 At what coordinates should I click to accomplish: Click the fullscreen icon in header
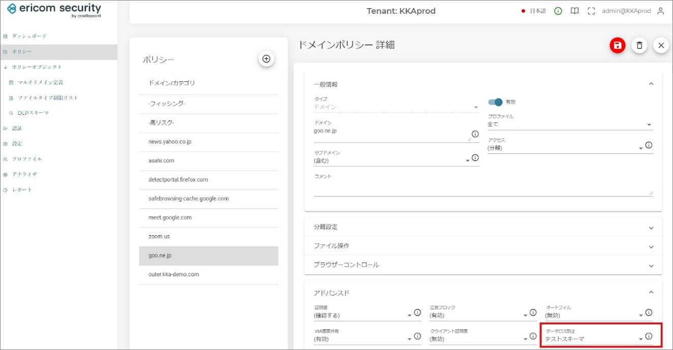click(x=591, y=11)
